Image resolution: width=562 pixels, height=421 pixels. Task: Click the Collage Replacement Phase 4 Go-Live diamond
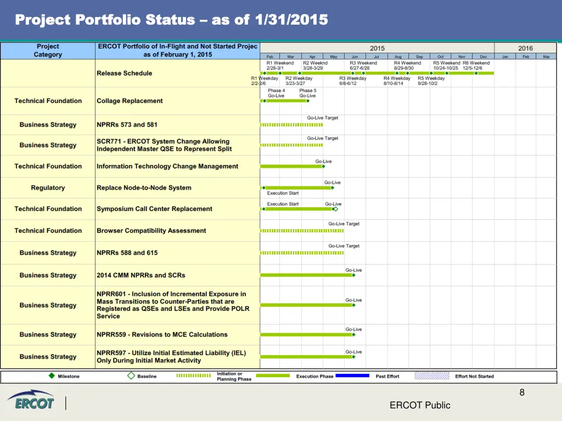pyautogui.click(x=265, y=101)
